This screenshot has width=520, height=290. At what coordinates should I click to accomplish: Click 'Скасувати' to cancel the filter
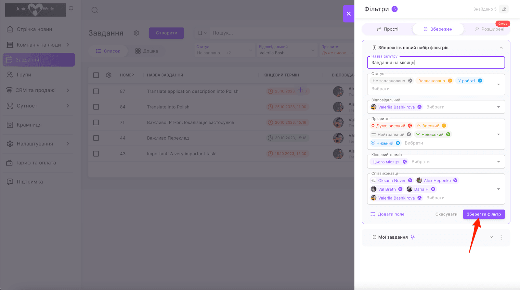click(446, 214)
